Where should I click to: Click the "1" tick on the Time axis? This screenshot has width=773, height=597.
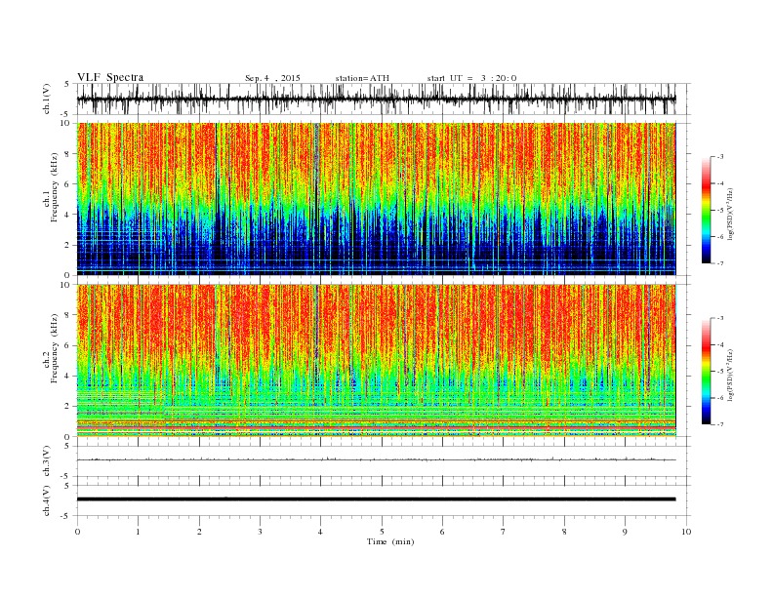coord(138,532)
